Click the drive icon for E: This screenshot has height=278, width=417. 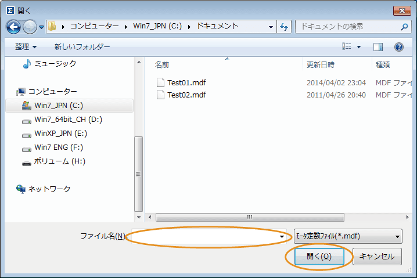pos(27,135)
